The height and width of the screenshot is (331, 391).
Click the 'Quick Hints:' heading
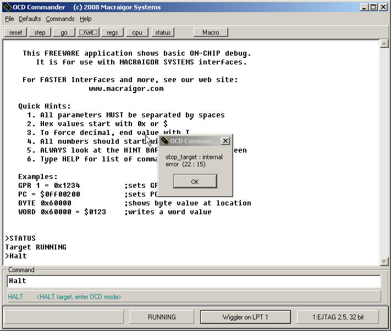45,106
